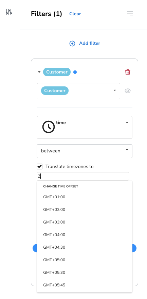Uncheck Translate timezones to checkbox
147x299 pixels.
tap(40, 166)
